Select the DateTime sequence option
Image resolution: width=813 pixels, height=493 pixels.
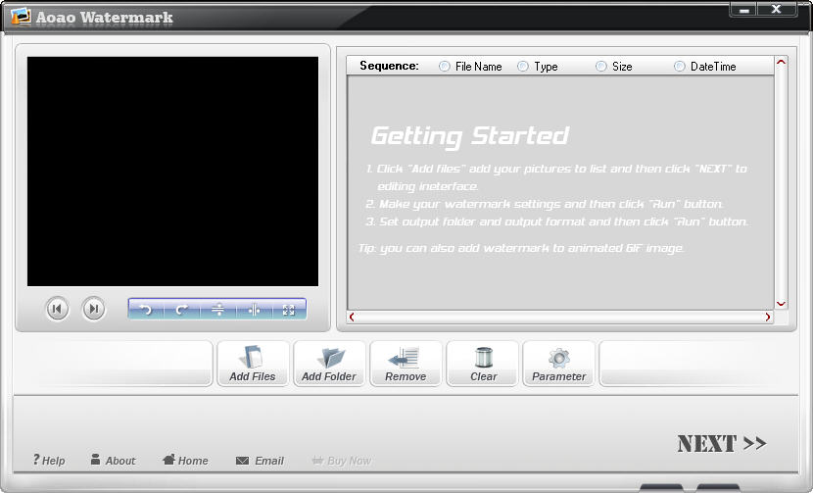tap(705, 67)
